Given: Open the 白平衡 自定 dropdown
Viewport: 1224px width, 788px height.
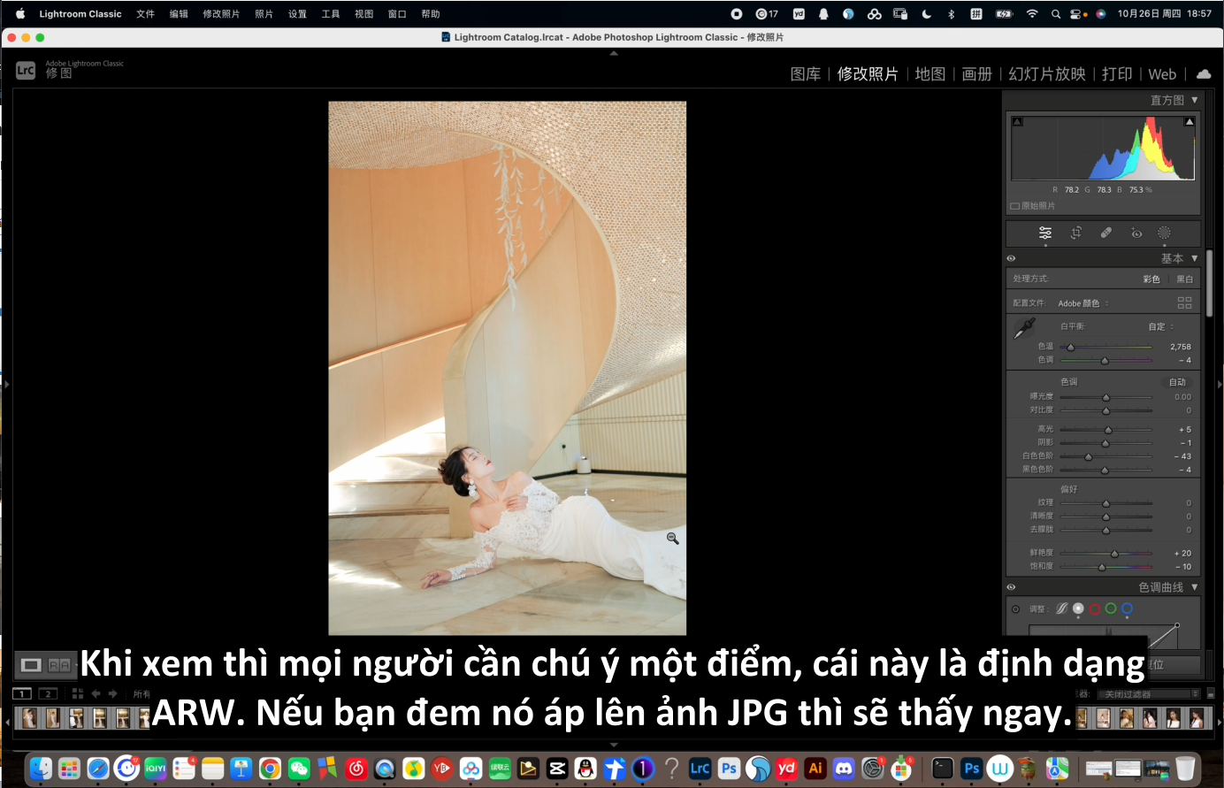Looking at the screenshot, I should [1161, 326].
